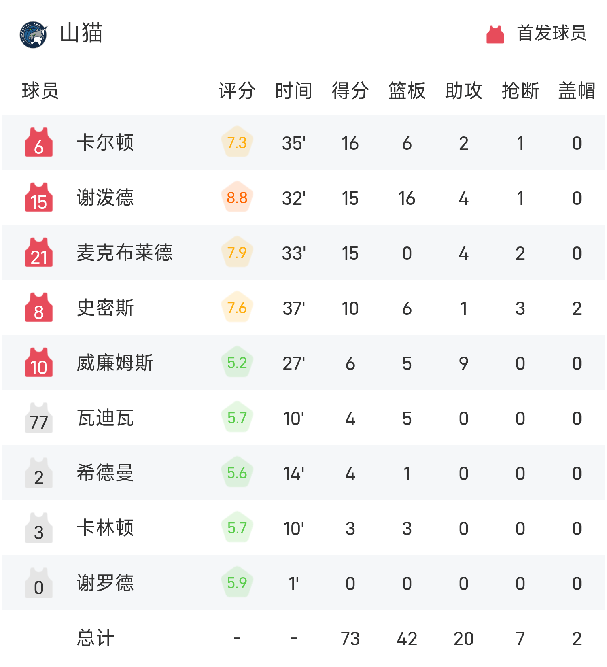Click the Minnesota Lynx team logo
The width and height of the screenshot is (607, 667).
point(34,34)
